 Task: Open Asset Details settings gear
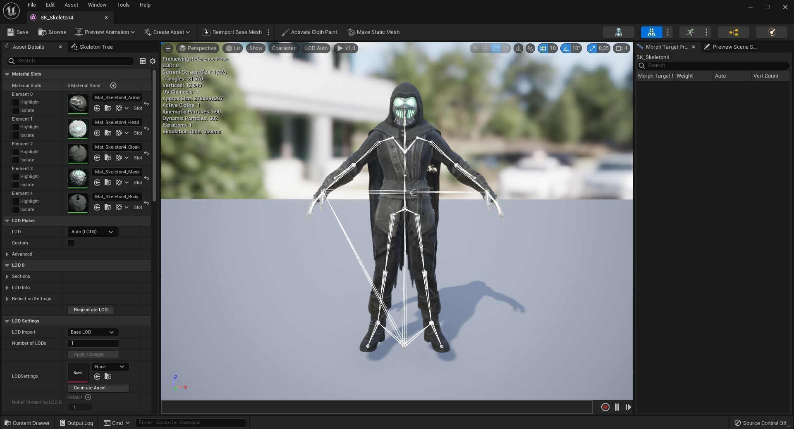pyautogui.click(x=153, y=61)
